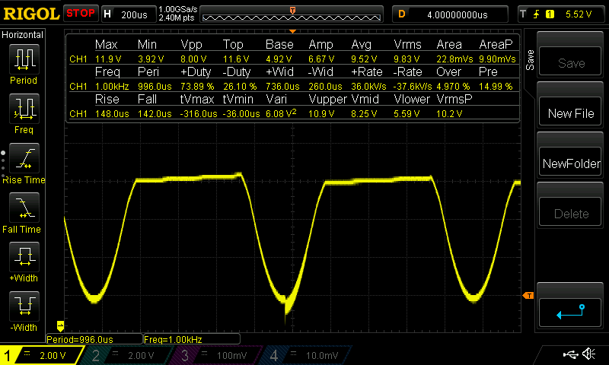Image resolution: width=609 pixels, height=365 pixels.
Task: Click the channel 1 ground reference marker
Action: click(60, 325)
